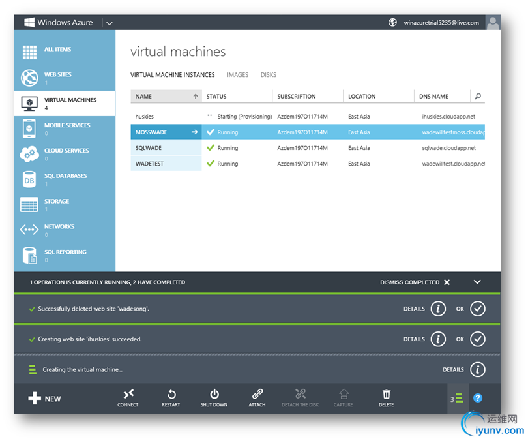Click the operations summary header text

click(108, 282)
